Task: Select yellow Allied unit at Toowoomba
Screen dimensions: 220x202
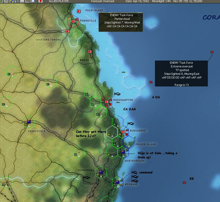Action: [x=98, y=175]
